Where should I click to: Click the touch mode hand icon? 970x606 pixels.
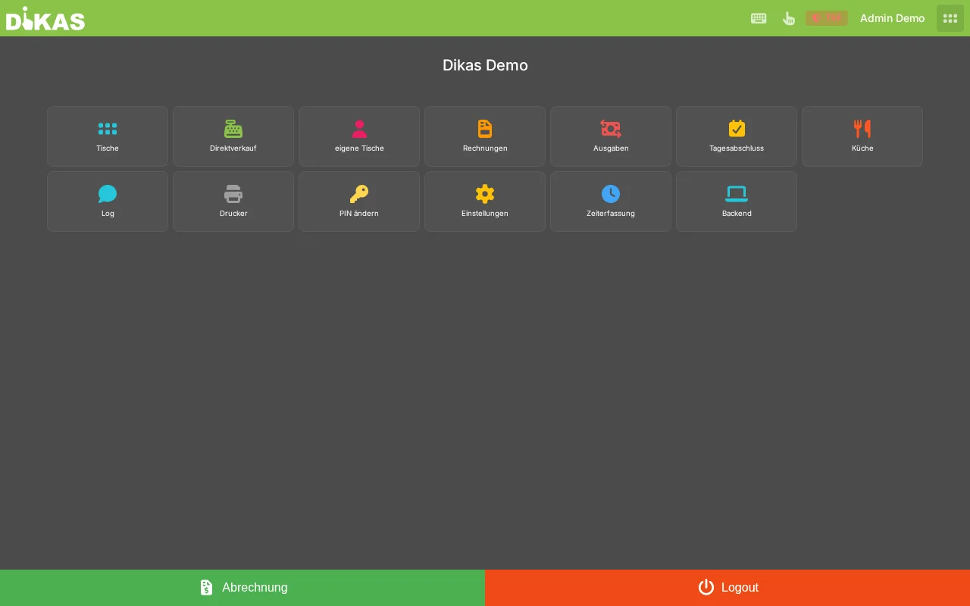pyautogui.click(x=788, y=18)
